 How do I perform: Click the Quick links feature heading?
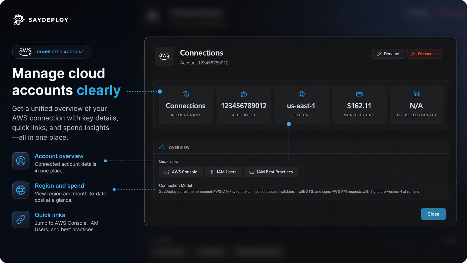(50, 215)
